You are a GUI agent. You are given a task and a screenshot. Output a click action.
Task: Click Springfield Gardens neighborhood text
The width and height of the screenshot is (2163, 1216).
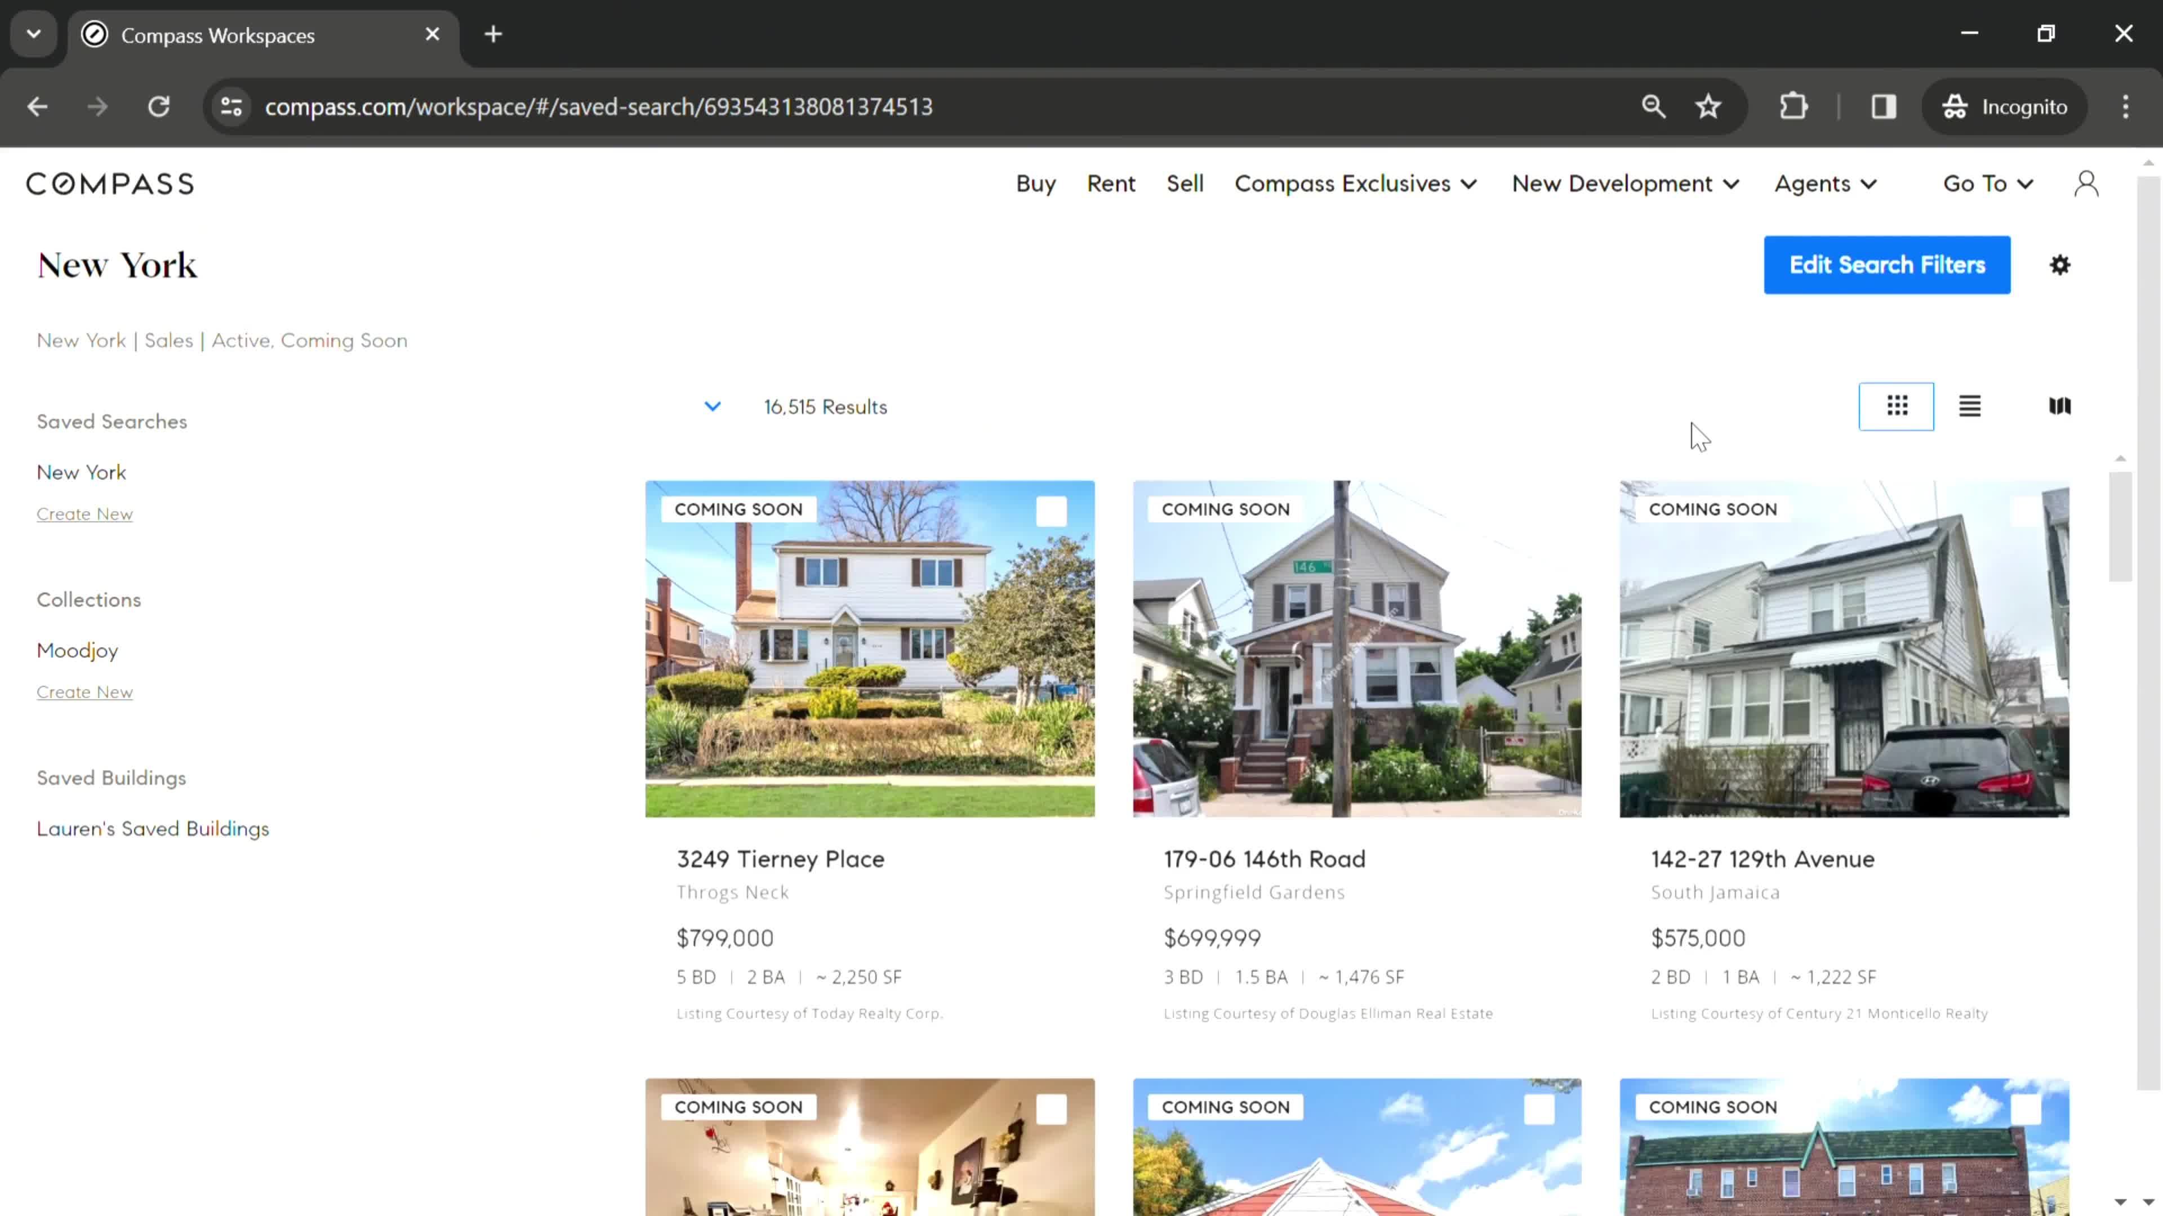1254,893
